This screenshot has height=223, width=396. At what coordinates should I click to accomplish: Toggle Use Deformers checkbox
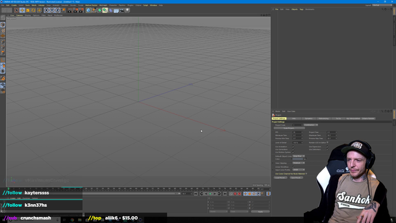(327, 149)
